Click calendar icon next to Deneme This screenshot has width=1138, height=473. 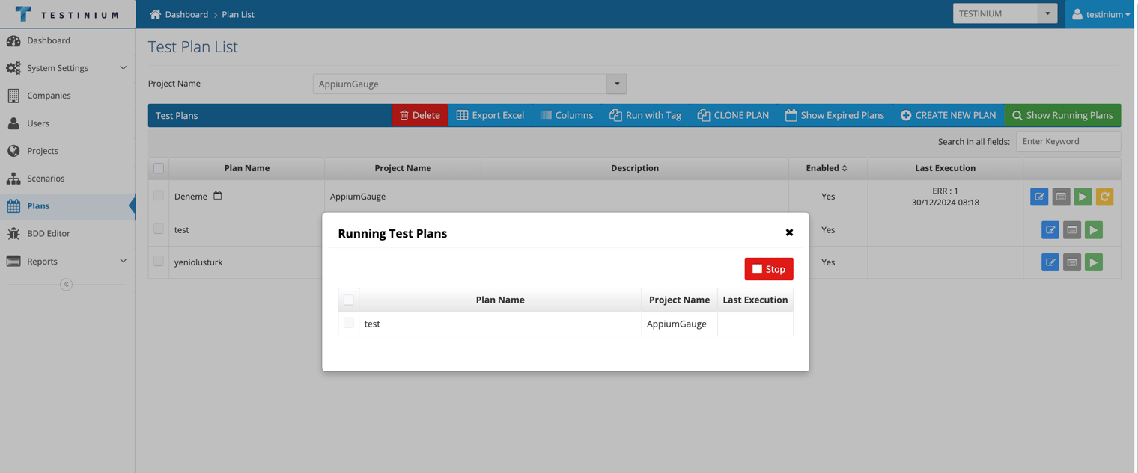(x=218, y=196)
